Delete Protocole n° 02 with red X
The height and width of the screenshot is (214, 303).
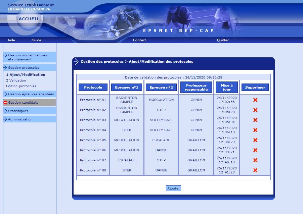[x=255, y=110]
